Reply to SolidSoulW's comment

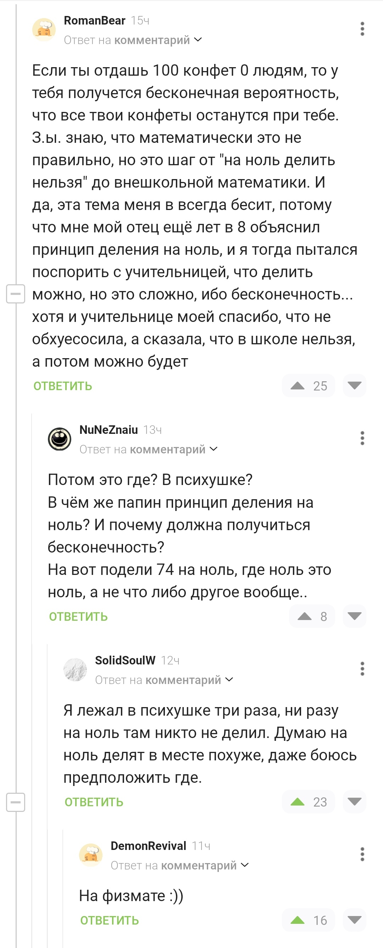click(x=94, y=802)
